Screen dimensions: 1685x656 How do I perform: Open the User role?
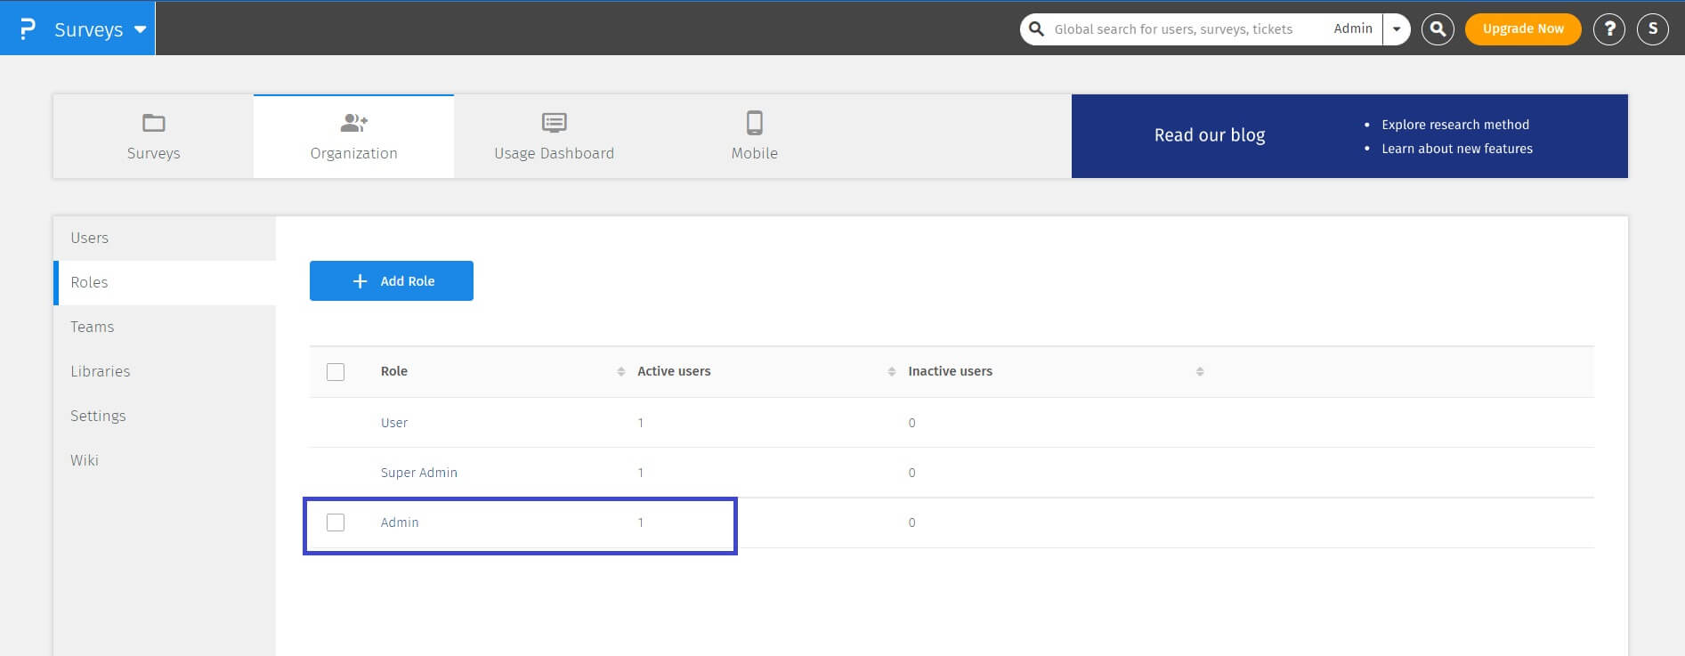(394, 423)
